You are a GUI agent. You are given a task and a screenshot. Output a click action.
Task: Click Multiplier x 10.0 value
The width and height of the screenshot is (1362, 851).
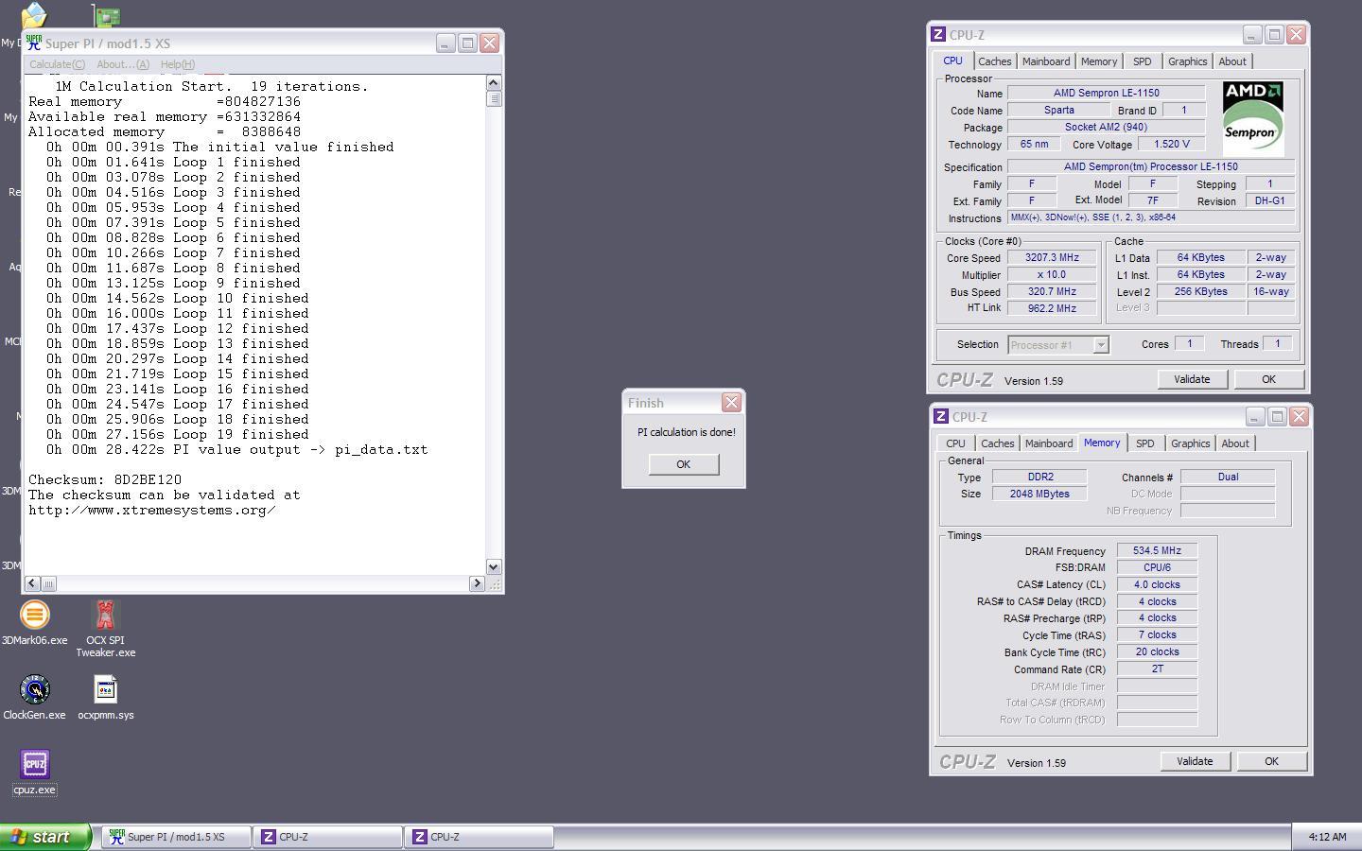click(1052, 275)
